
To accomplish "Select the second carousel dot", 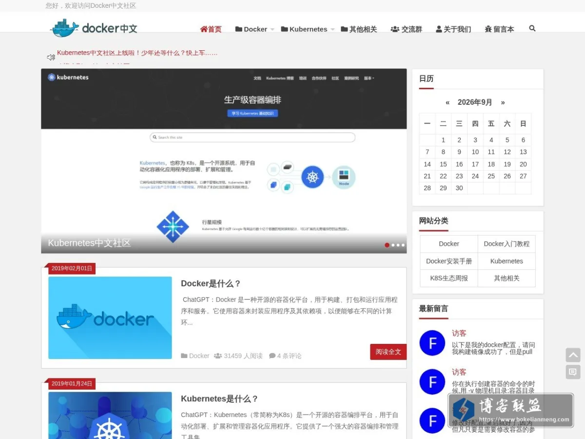I will (393, 245).
